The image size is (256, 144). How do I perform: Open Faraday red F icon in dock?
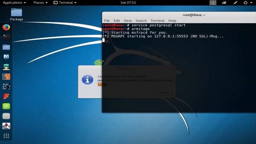[6, 96]
